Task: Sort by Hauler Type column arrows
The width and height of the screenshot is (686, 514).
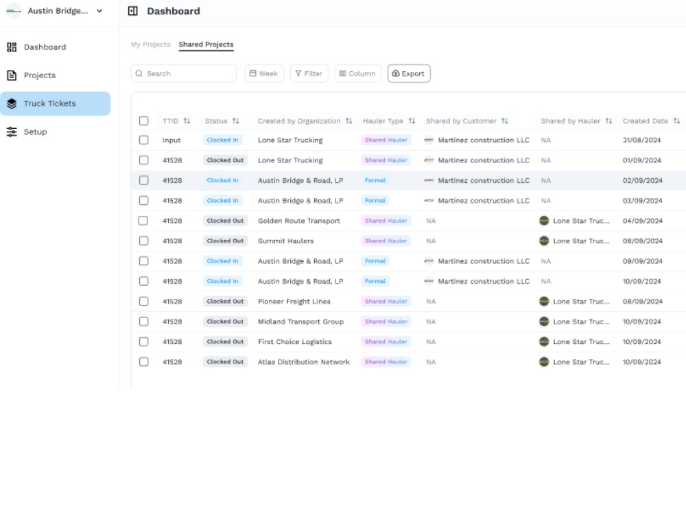Action: tap(412, 121)
